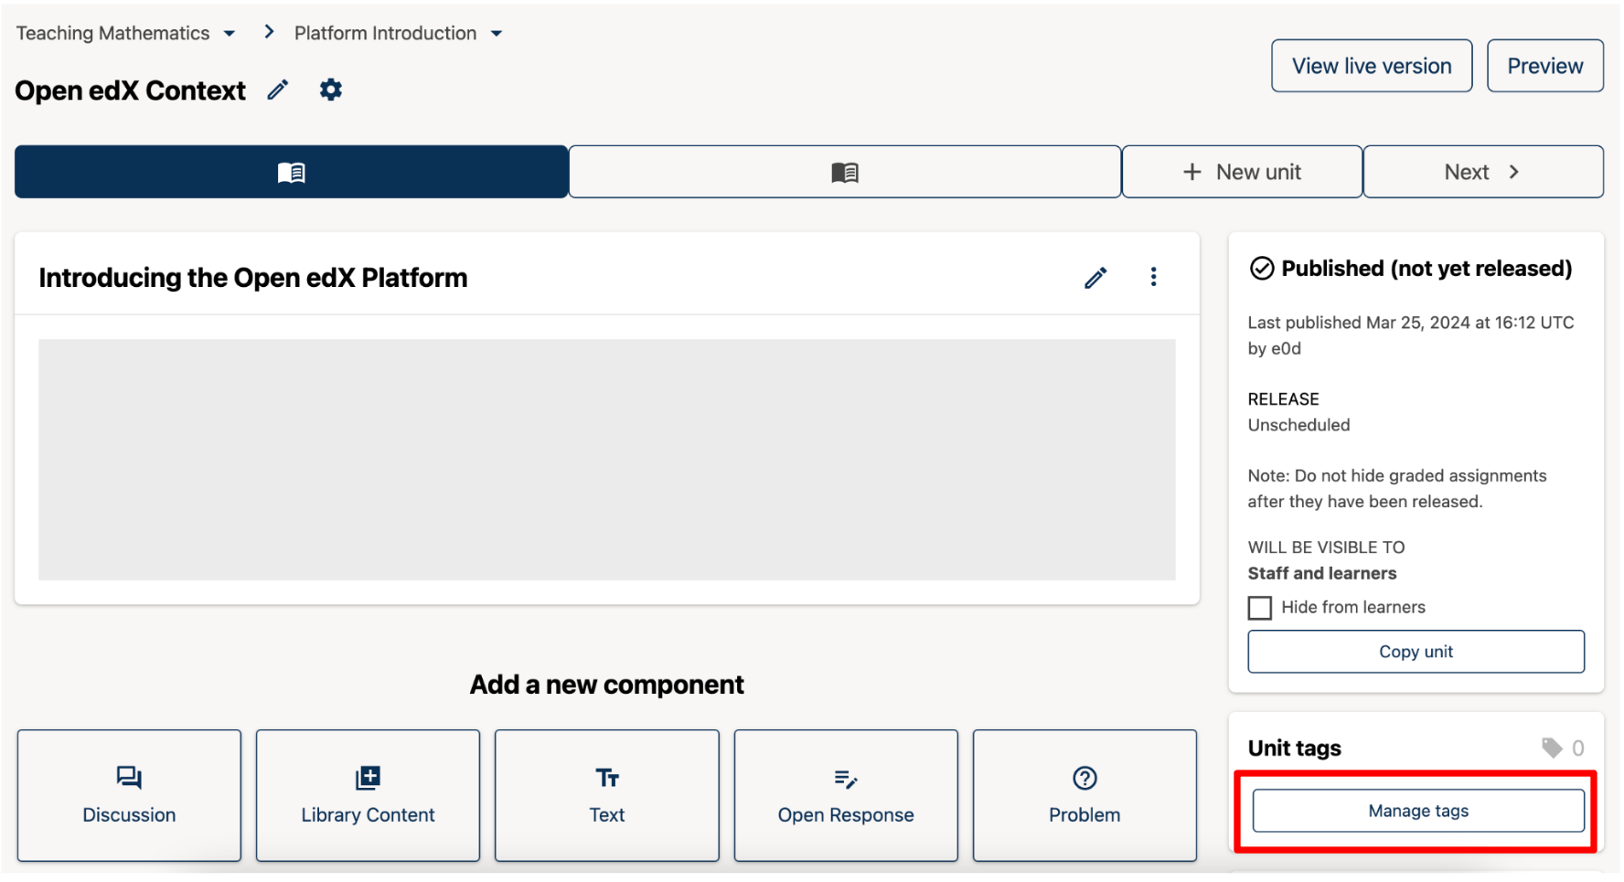
Task: Add a New unit
Action: pyautogui.click(x=1242, y=172)
